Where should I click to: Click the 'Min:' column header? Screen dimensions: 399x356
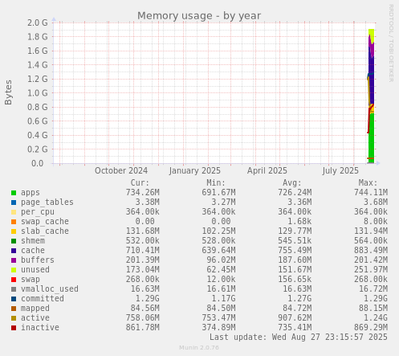216,183
